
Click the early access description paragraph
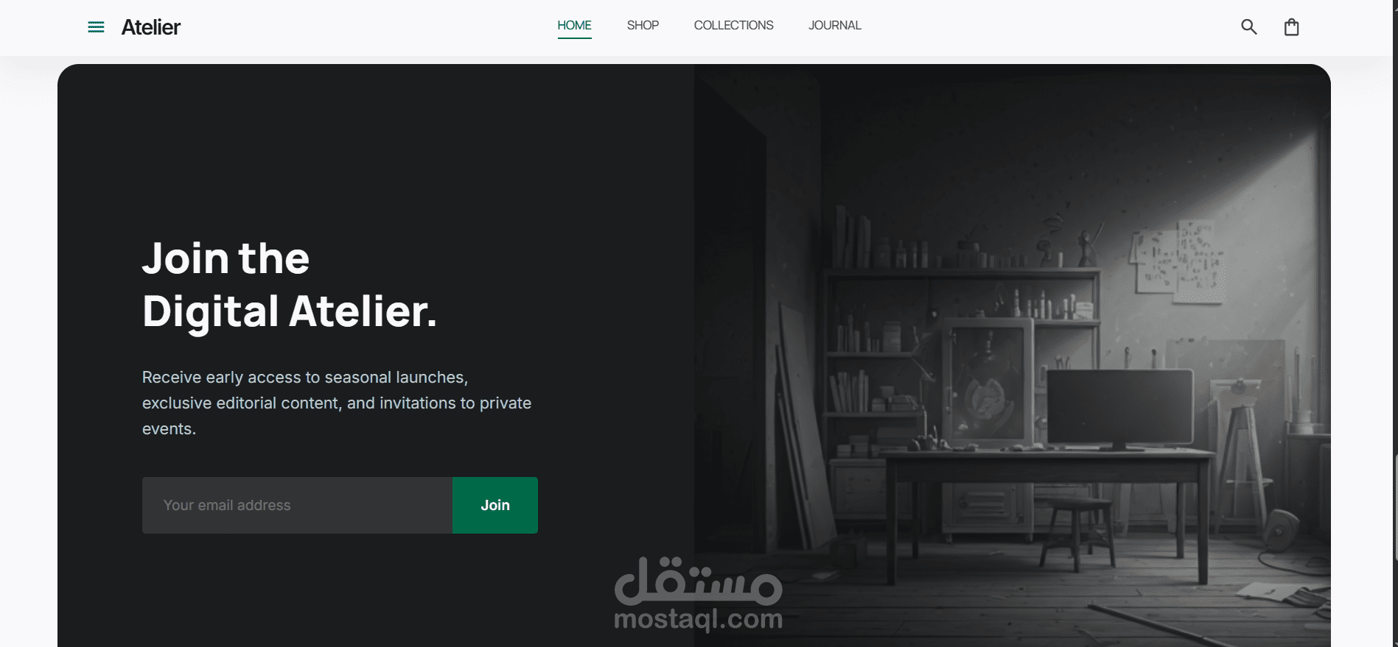tap(337, 403)
